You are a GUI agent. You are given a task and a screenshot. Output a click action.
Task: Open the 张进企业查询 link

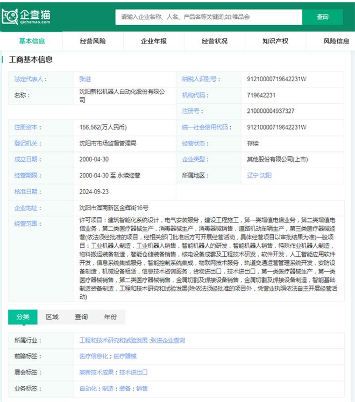point(168,341)
